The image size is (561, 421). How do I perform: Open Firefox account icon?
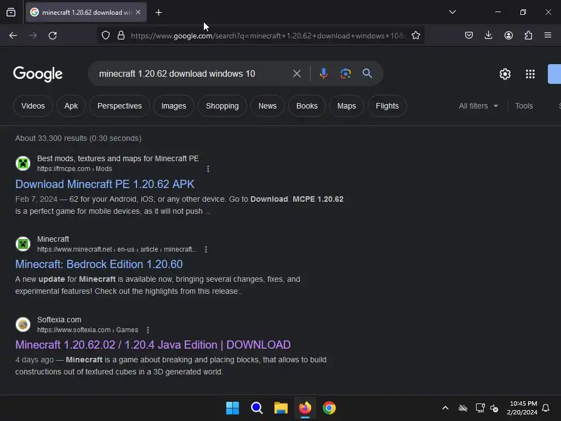tap(508, 36)
